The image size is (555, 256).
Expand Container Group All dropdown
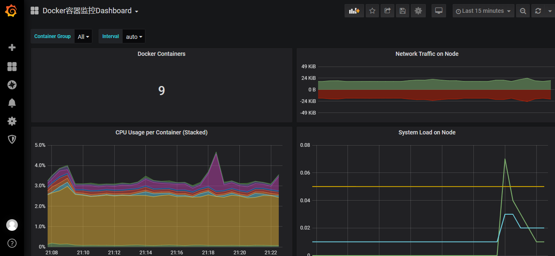click(x=83, y=37)
